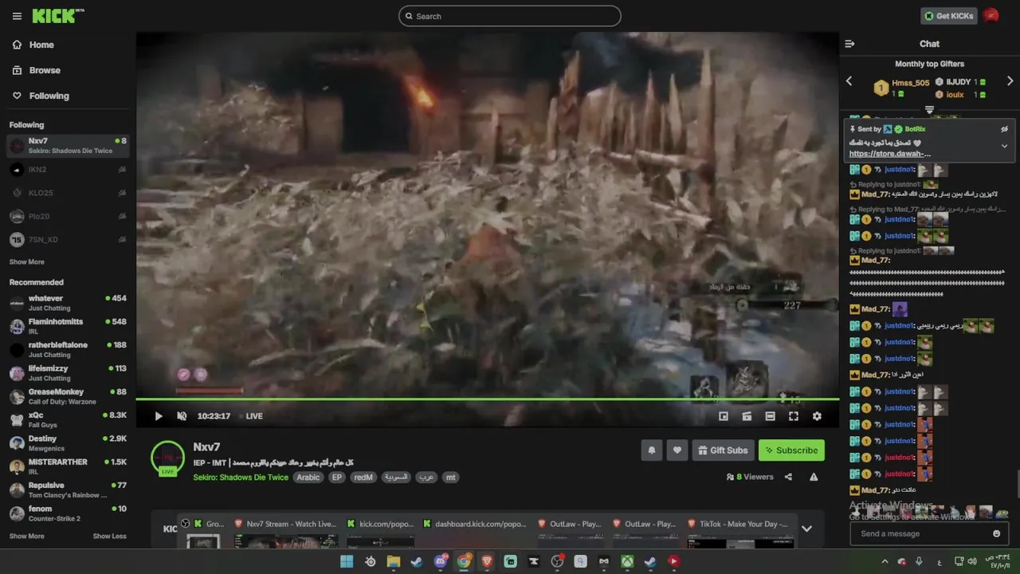Click the Get KICKs button
Image resolution: width=1020 pixels, height=574 pixels.
[x=948, y=16]
